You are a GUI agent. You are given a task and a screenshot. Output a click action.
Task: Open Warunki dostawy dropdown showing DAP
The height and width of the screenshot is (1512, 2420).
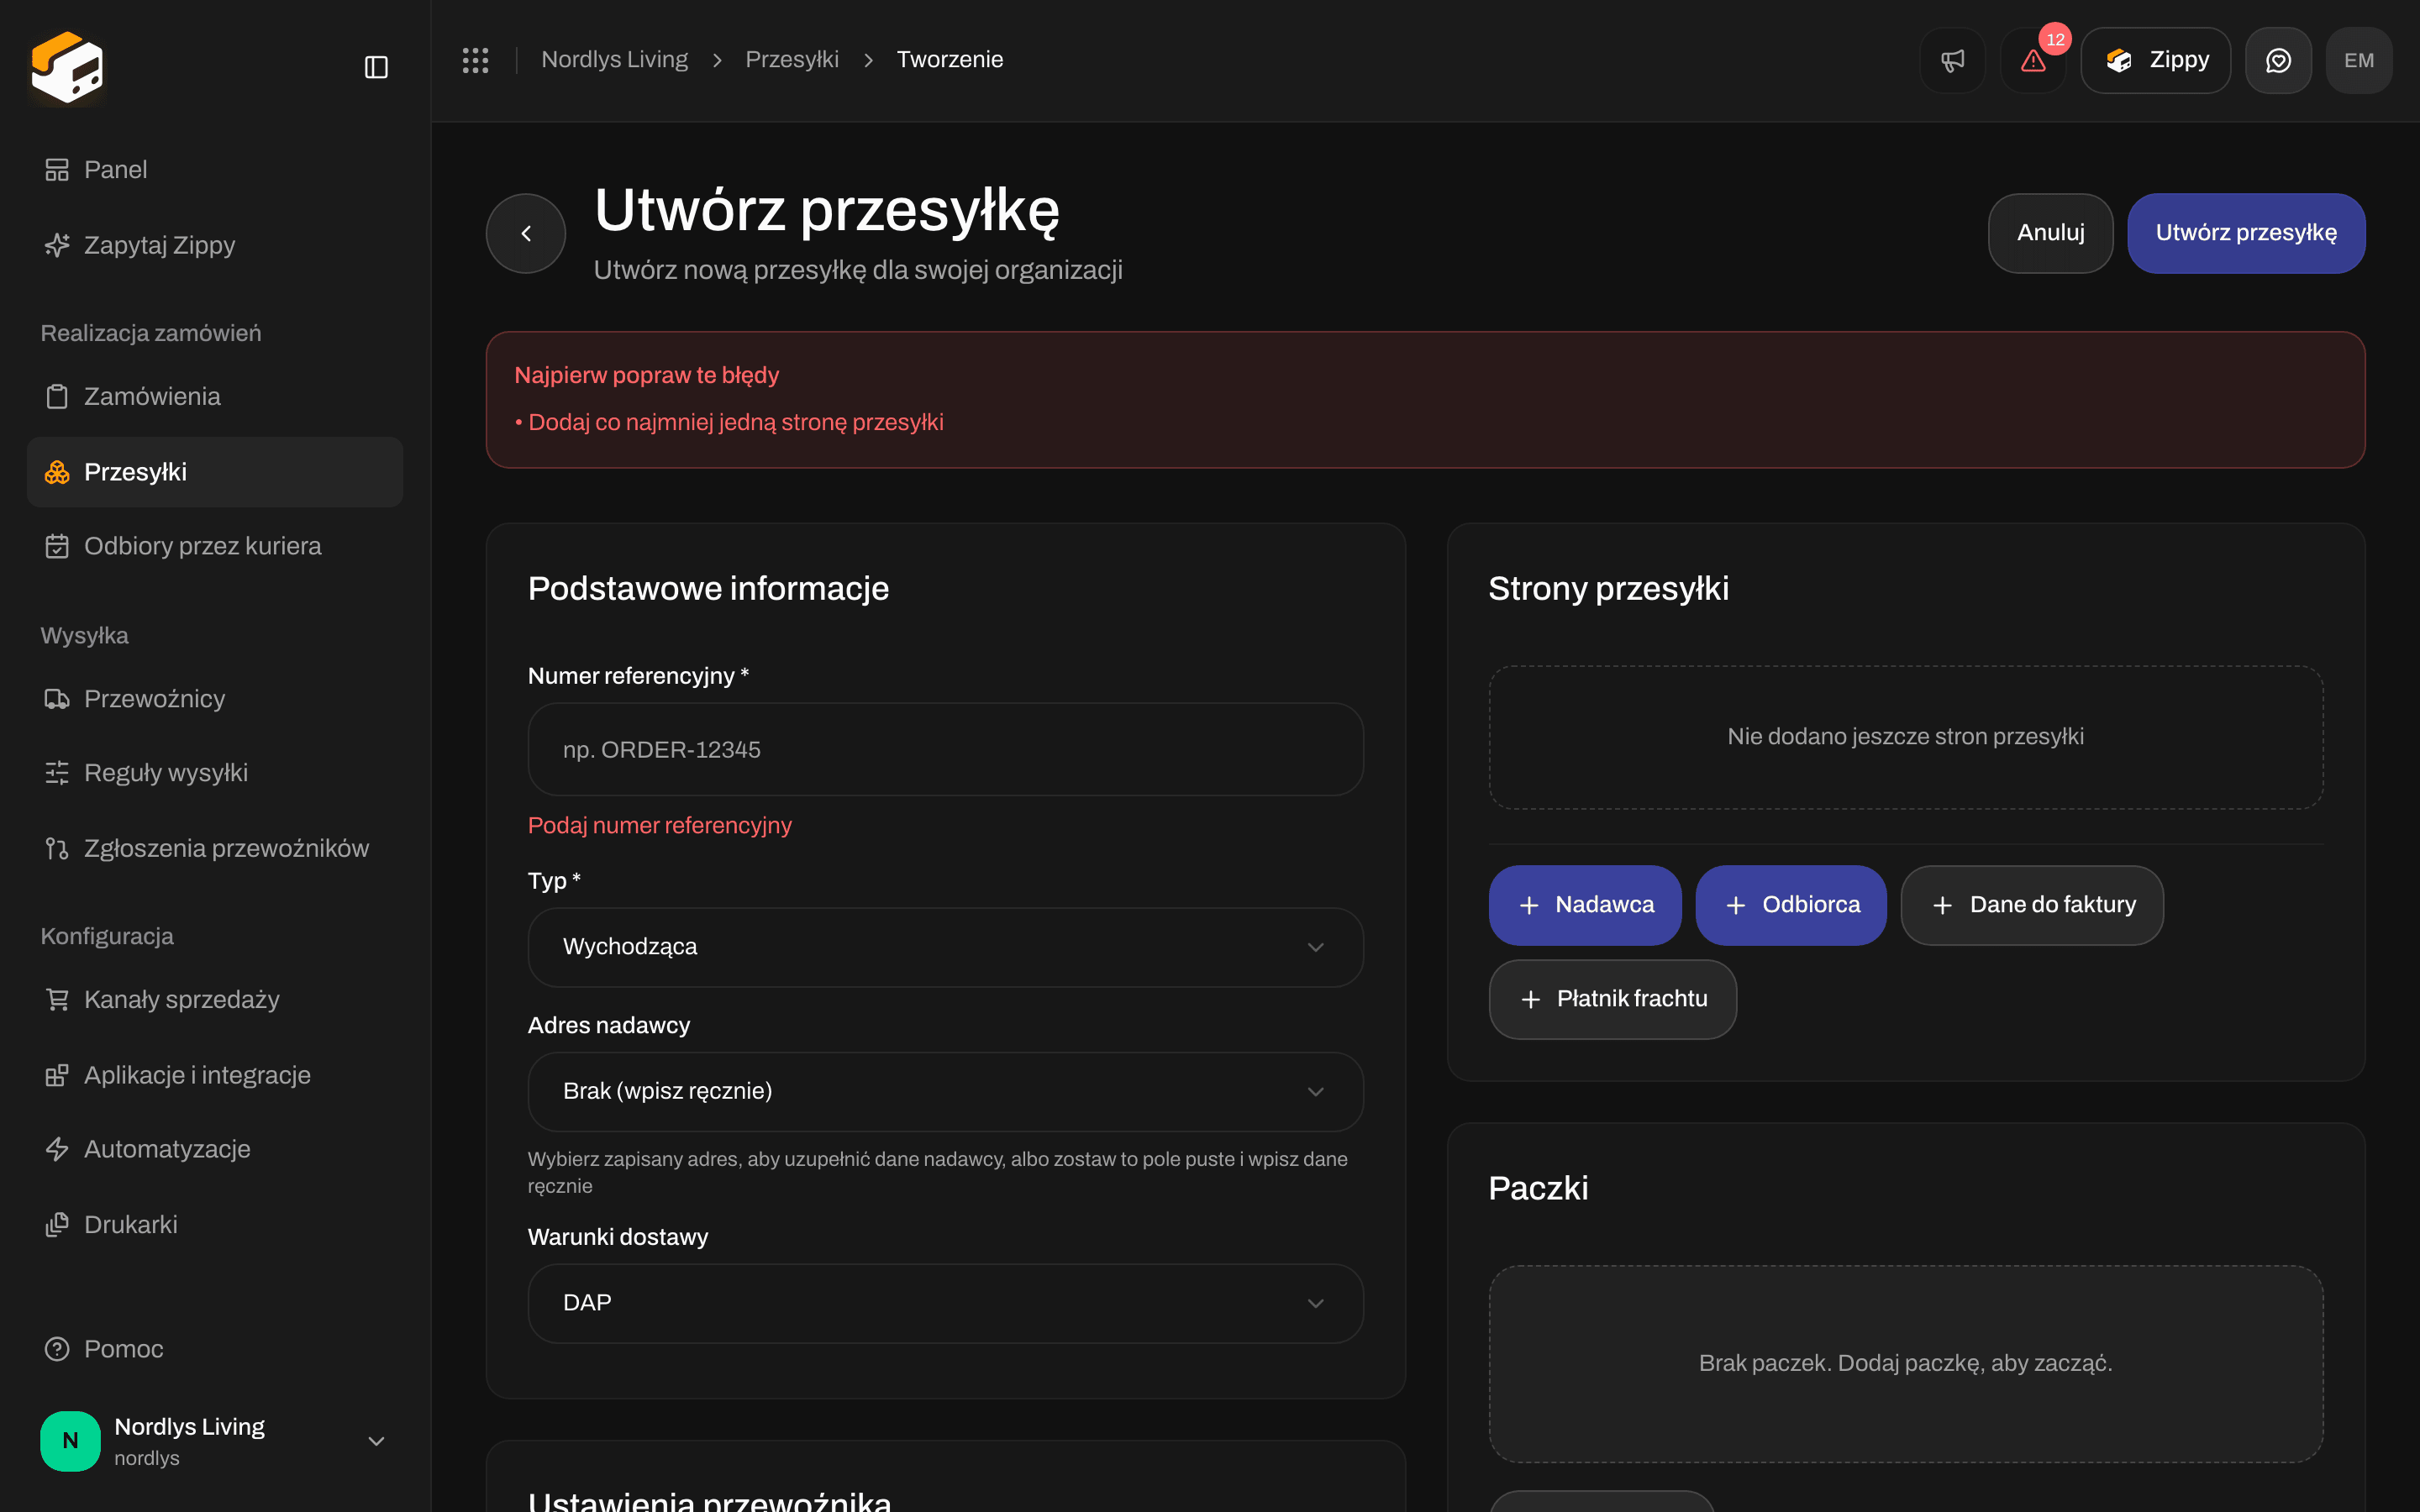[x=945, y=1303]
